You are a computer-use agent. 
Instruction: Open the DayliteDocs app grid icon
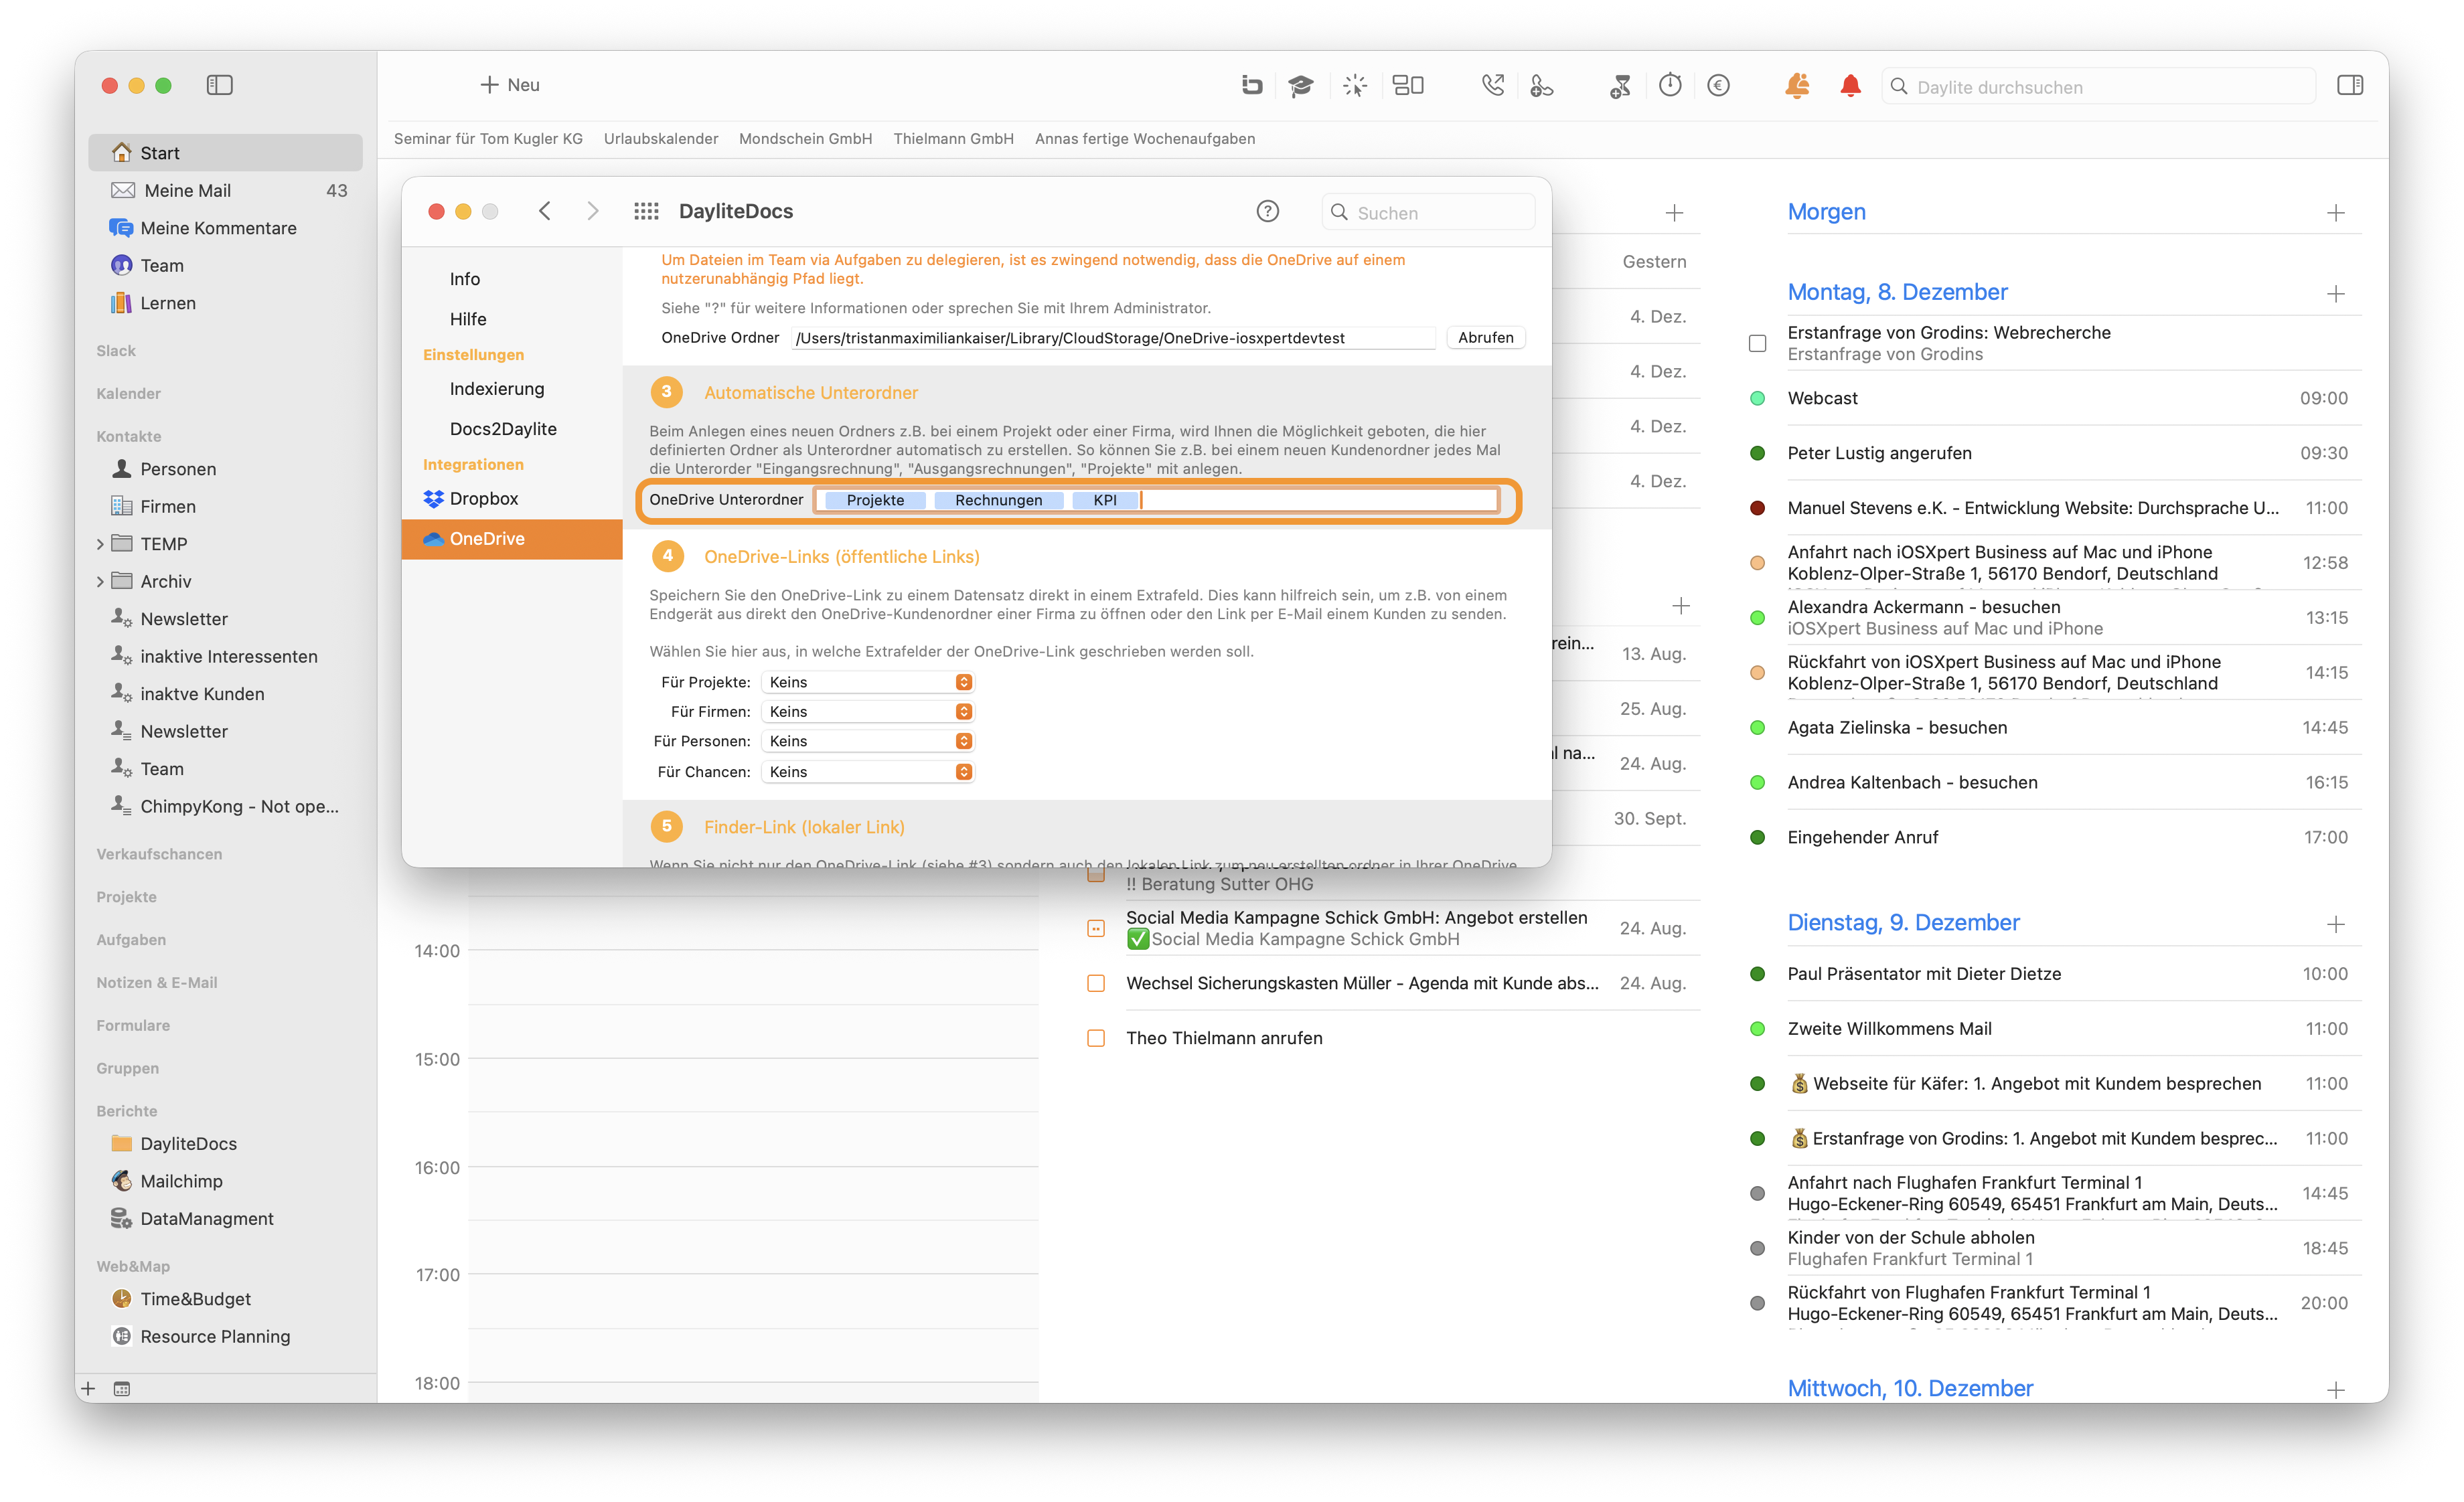pos(646,211)
